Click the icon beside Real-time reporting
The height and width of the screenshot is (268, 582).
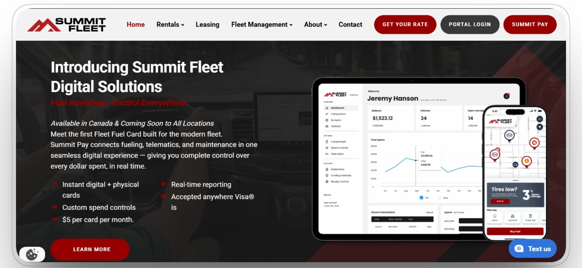coord(163,185)
